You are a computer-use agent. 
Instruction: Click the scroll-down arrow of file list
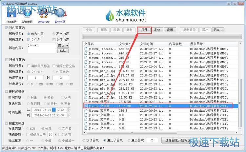(x=240, y=129)
